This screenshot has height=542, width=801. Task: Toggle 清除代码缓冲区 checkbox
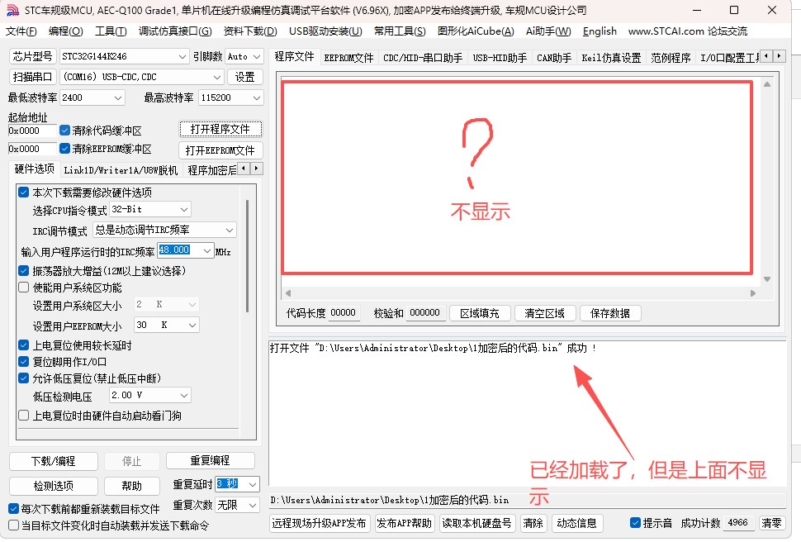[64, 131]
